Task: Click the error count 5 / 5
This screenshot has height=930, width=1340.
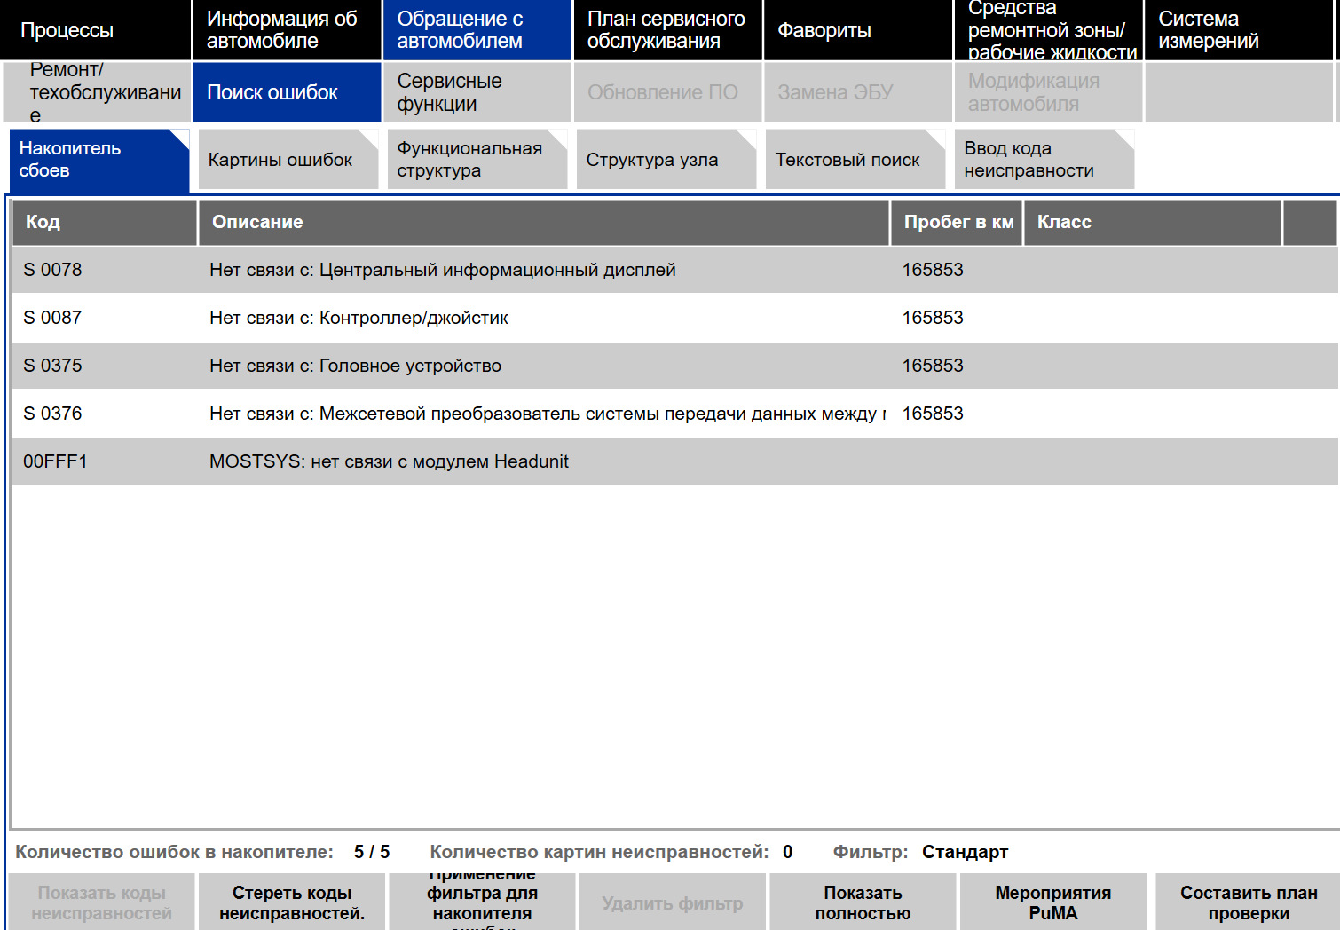Action: click(x=372, y=852)
